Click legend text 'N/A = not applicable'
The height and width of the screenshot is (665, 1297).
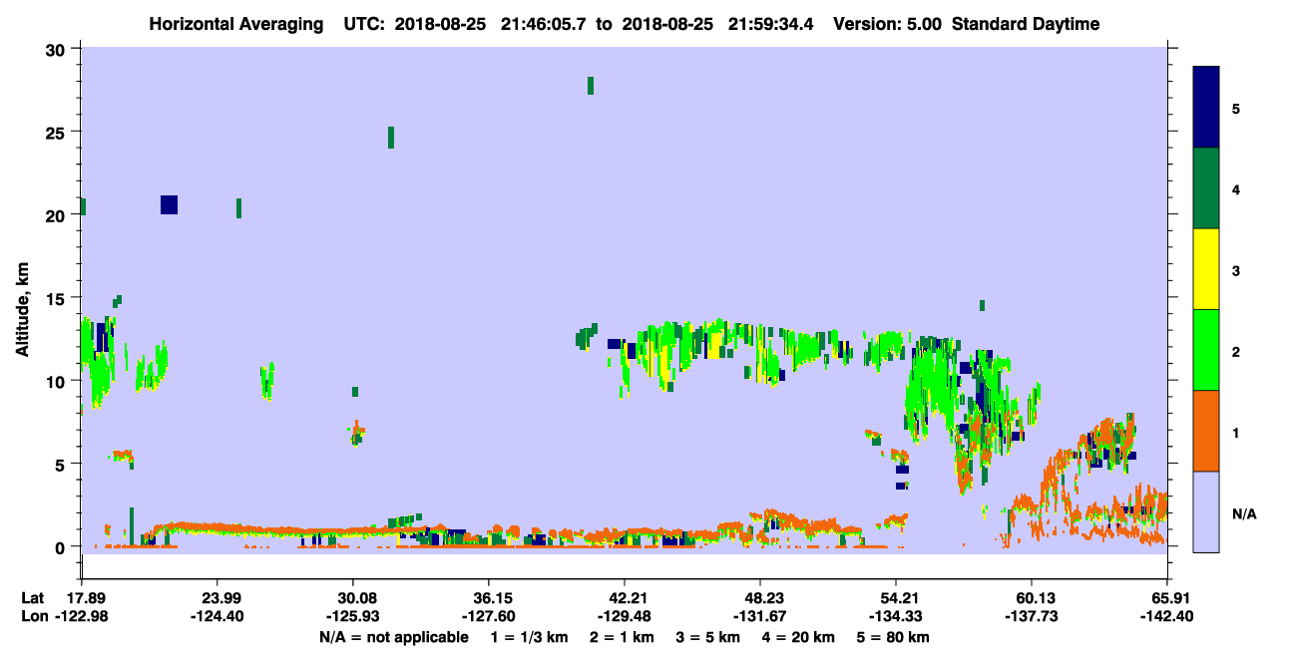393,637
